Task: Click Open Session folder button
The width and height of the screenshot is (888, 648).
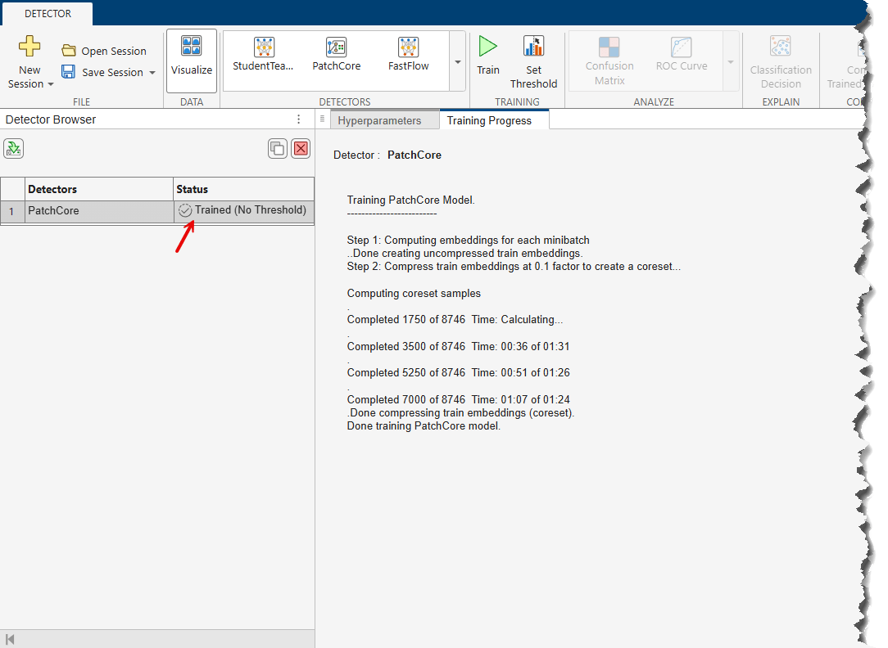Action: click(104, 51)
